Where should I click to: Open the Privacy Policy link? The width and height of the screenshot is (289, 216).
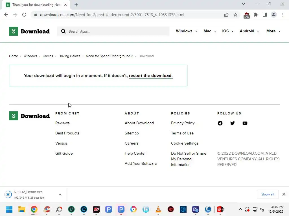(183, 123)
